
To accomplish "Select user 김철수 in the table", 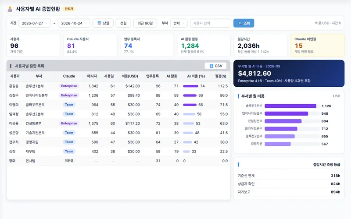I will (x=14, y=95).
